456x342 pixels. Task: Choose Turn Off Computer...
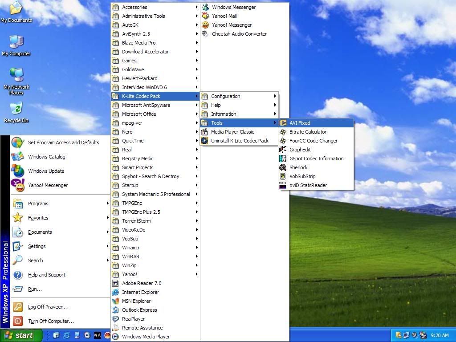(x=60, y=321)
